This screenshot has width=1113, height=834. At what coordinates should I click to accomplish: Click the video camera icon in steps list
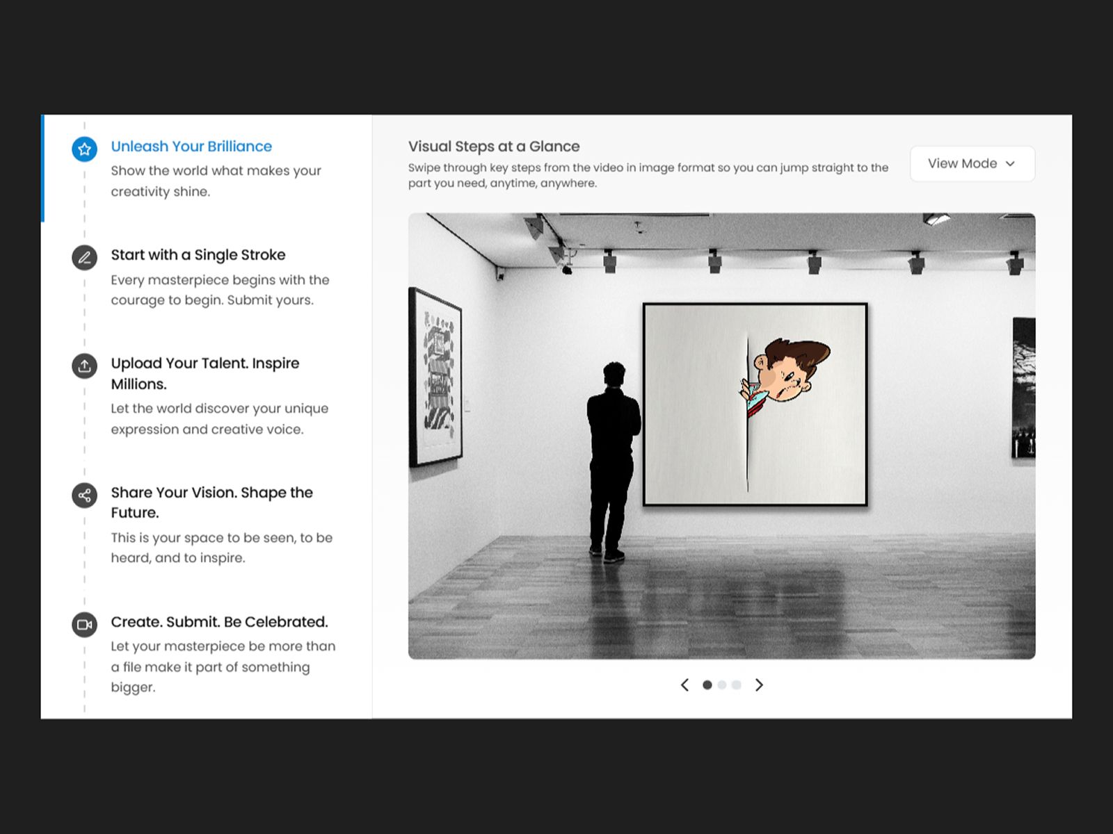coord(84,624)
